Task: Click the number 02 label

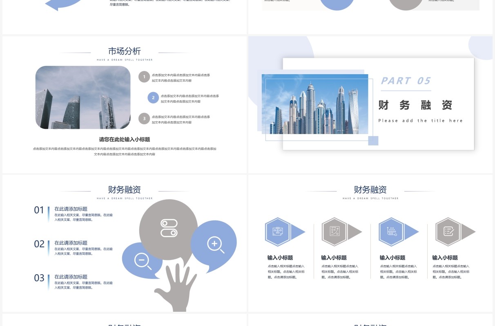Action: [39, 244]
